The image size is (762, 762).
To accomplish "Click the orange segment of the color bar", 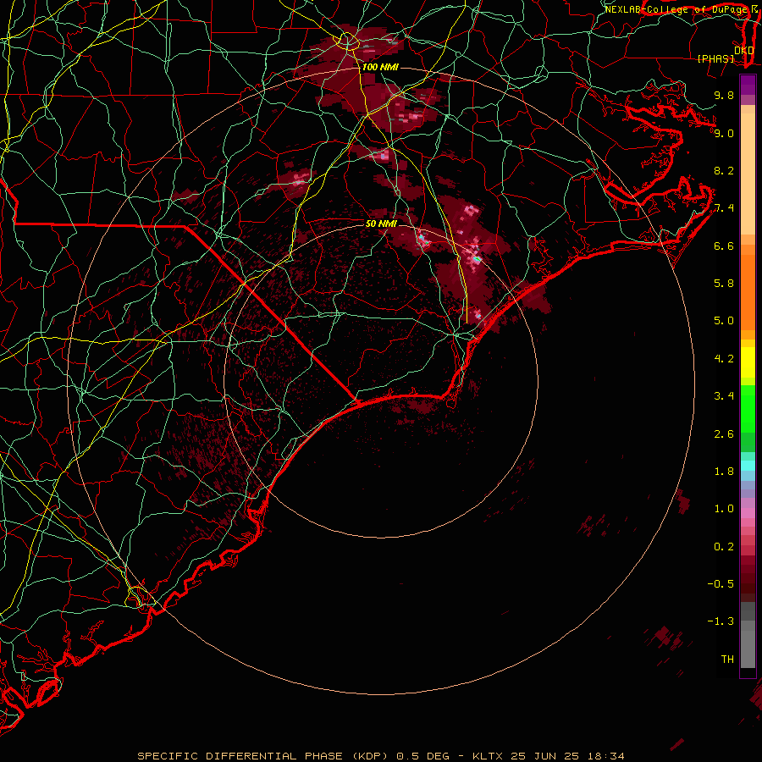I will (748, 291).
